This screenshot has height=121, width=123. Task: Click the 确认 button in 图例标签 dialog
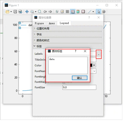(79, 78)
